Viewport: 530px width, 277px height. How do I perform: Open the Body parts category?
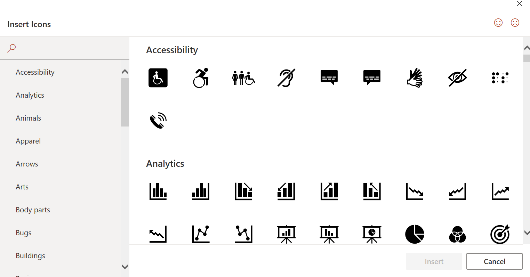[x=33, y=210]
